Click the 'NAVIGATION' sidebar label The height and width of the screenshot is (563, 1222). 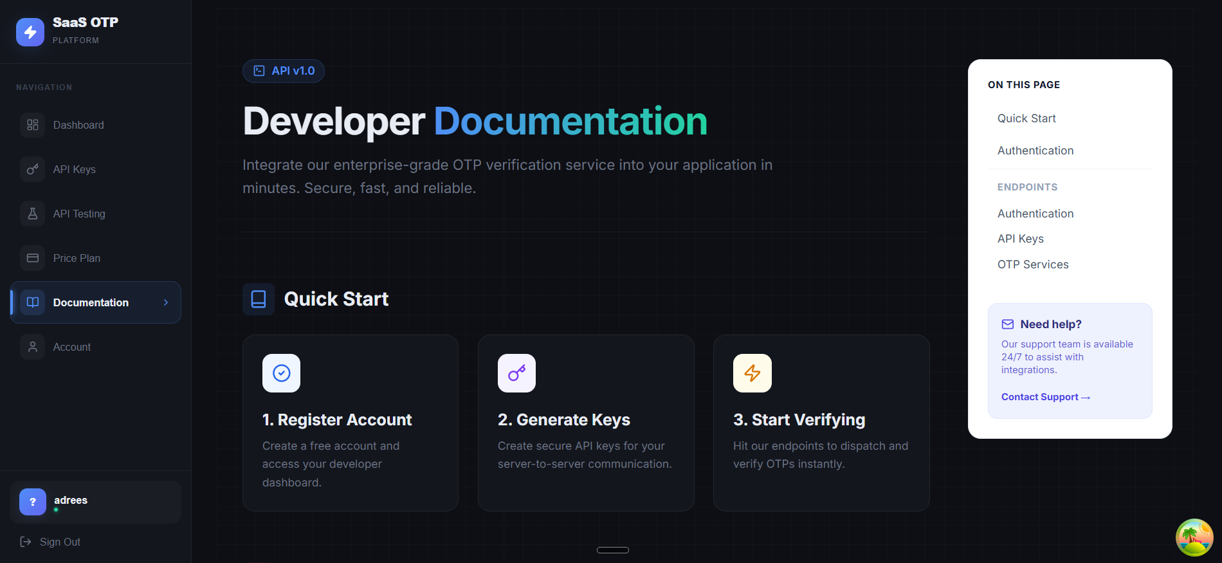(44, 88)
